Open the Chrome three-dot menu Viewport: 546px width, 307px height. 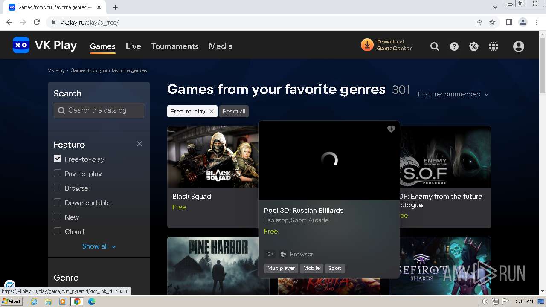[537, 22]
